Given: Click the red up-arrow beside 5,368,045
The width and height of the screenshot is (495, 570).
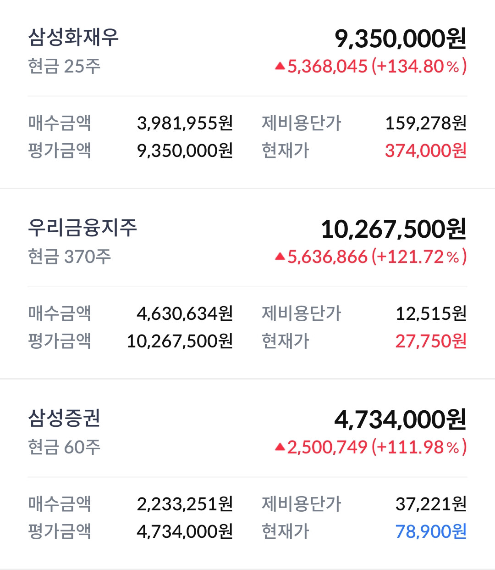Looking at the screenshot, I should click(280, 67).
